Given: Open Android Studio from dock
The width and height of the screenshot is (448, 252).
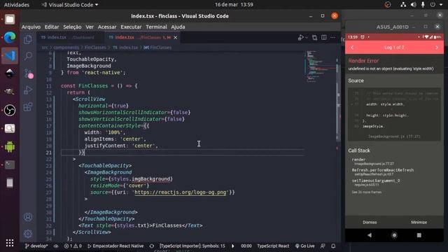Looking at the screenshot, I should coord(10,146).
